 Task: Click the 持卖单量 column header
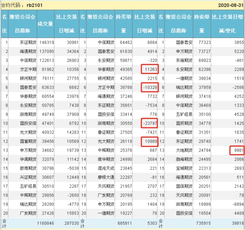click(x=202, y=23)
